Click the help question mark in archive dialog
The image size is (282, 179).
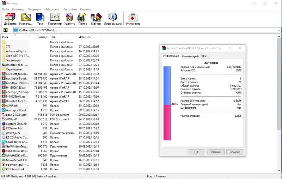(x=229, y=48)
